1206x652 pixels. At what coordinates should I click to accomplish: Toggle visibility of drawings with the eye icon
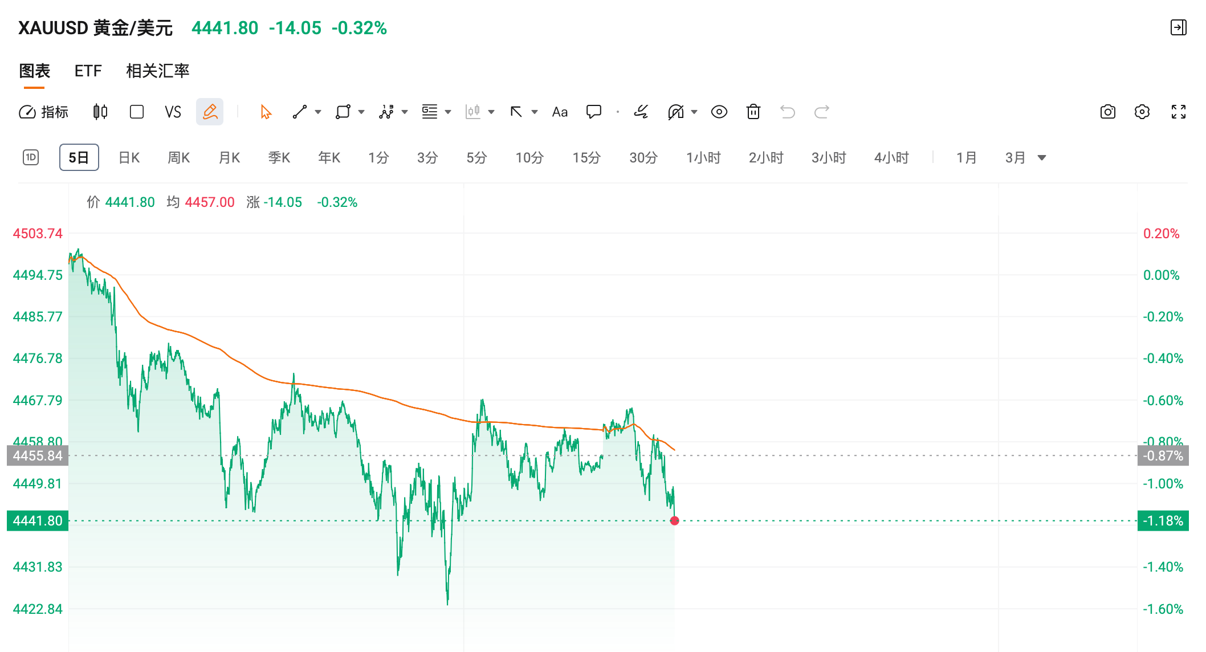719,112
